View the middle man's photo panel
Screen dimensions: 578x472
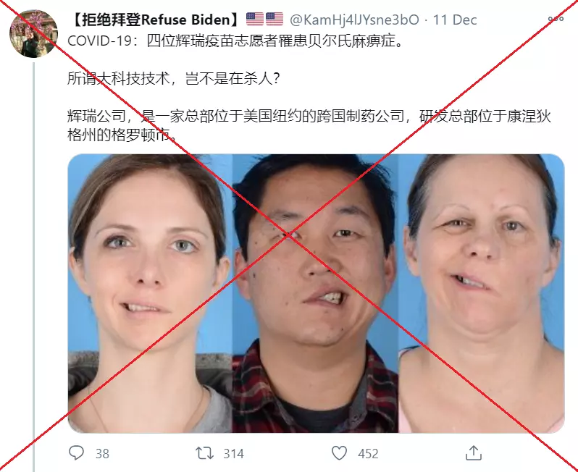tap(316, 293)
